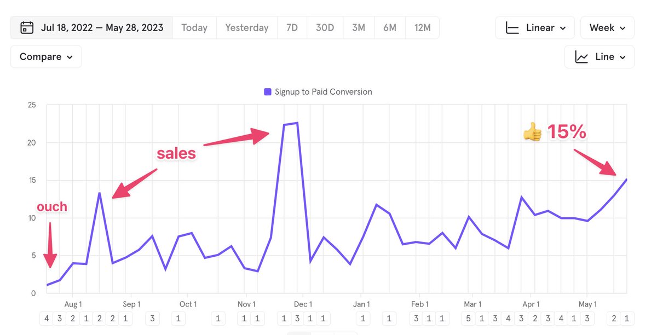This screenshot has width=657, height=335.
Task: Toggle the Signup to Paid Conversion legend swatch
Action: (268, 92)
